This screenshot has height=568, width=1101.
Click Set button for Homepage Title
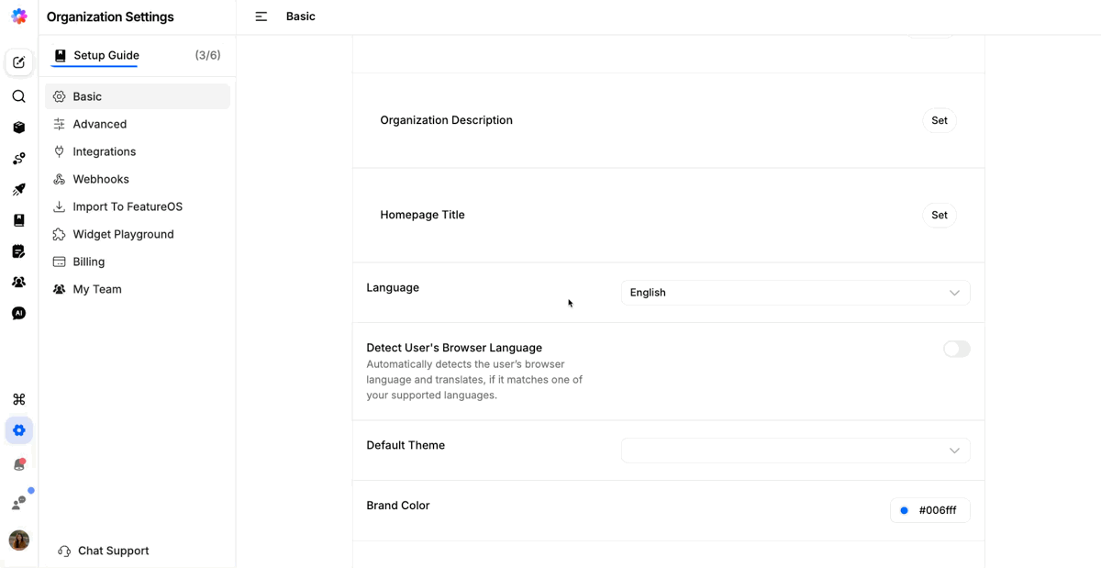point(940,215)
